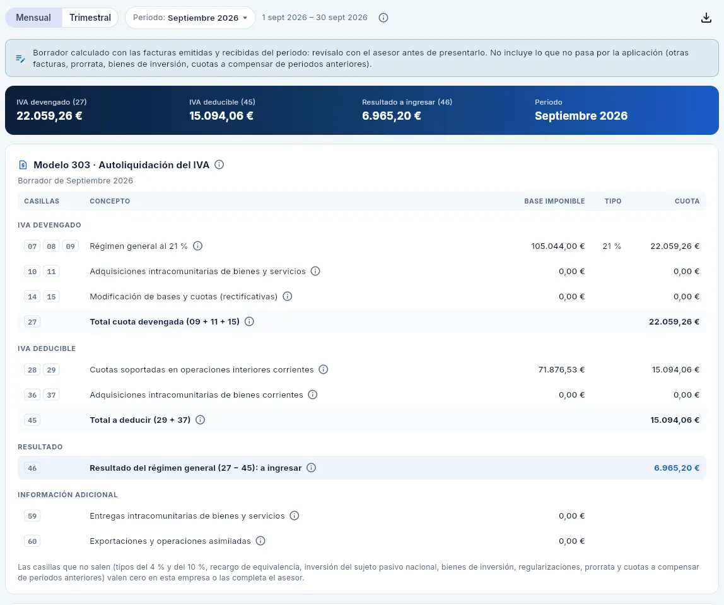Open the Periodo Septiembre 2026 dropdown
Image resolution: width=724 pixels, height=605 pixels.
click(x=190, y=18)
